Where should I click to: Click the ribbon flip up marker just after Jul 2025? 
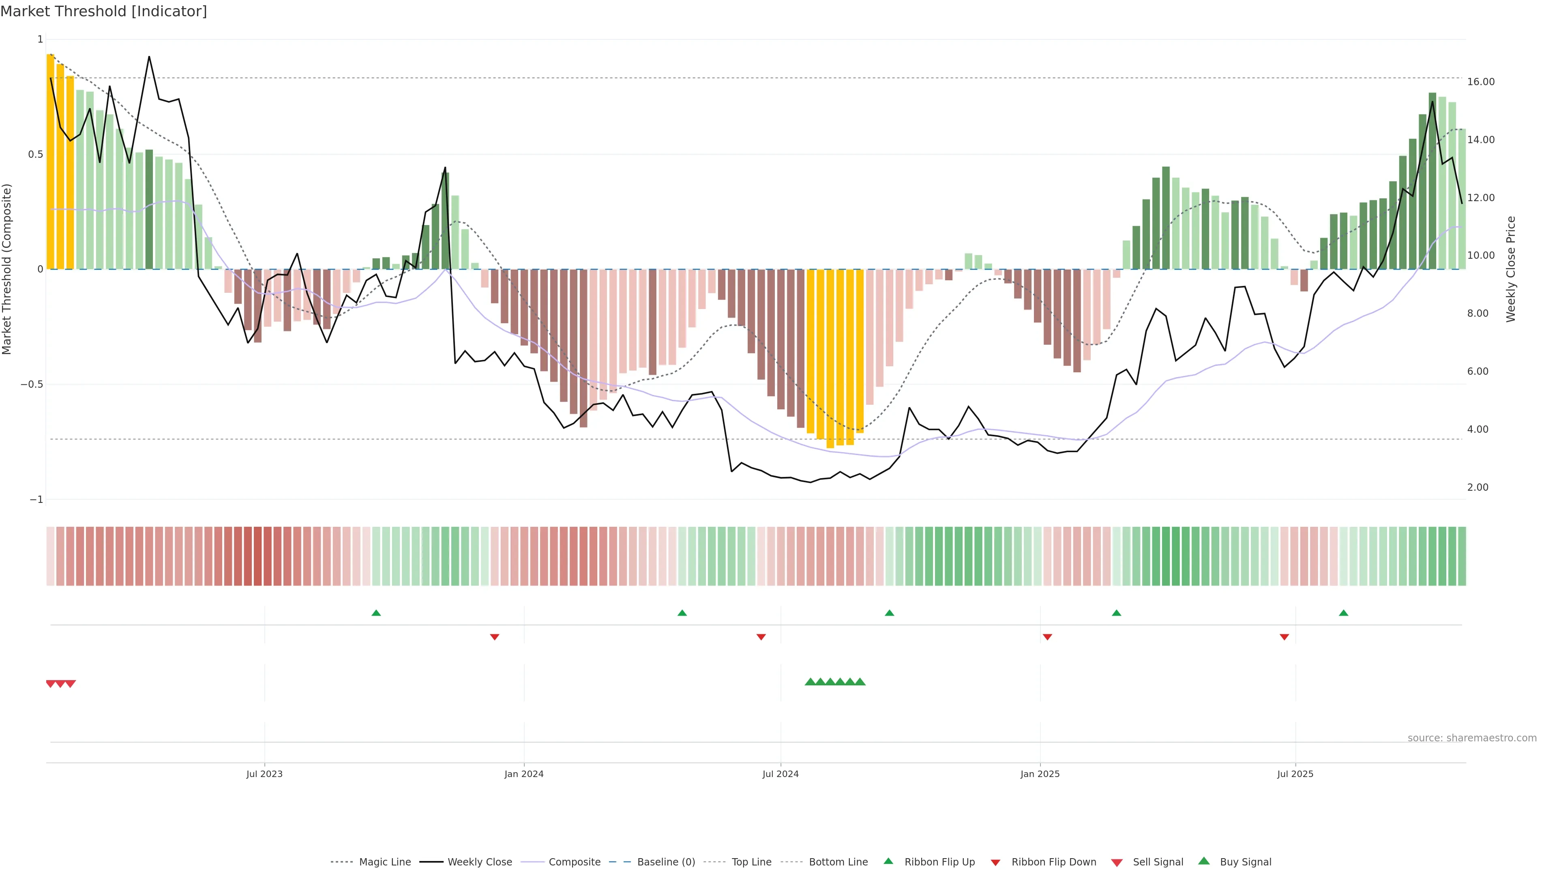pos(1343,613)
